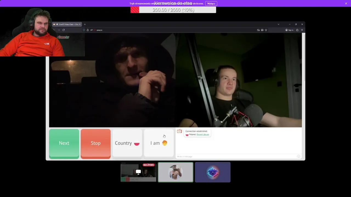Viewport: 351px width, 197px height.
Task: Open the Country selector with Polish flag
Action: pos(127,143)
